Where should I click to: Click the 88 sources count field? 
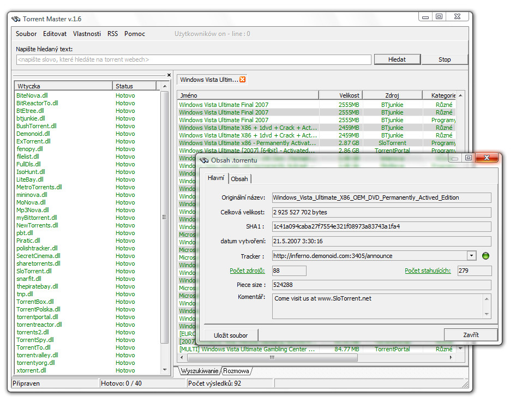(289, 271)
